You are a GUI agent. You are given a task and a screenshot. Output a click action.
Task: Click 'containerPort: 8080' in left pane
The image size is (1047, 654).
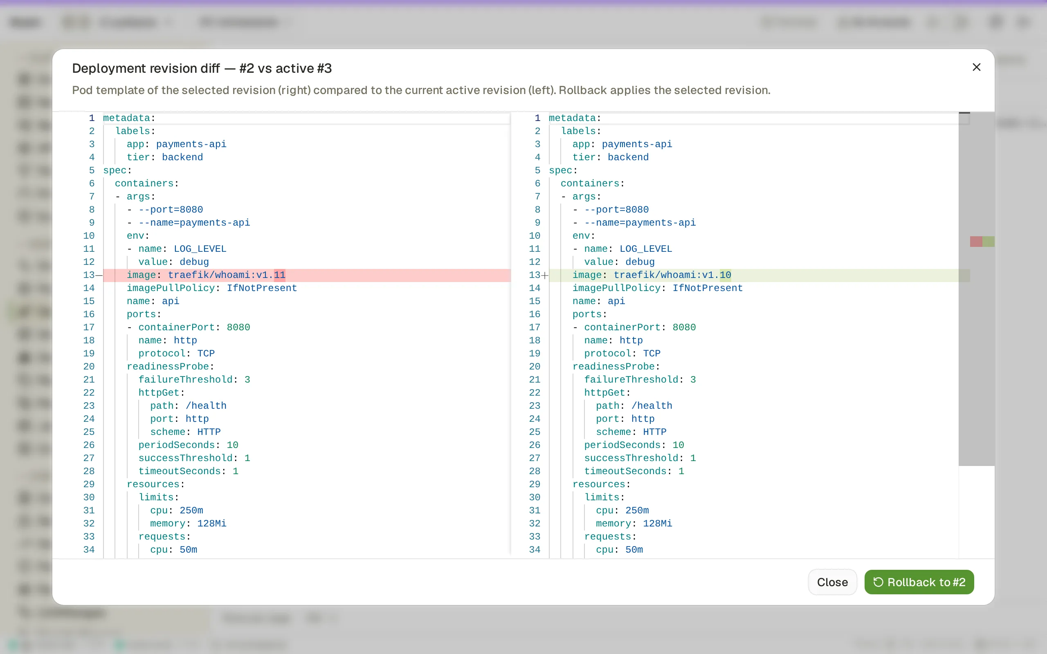(194, 327)
